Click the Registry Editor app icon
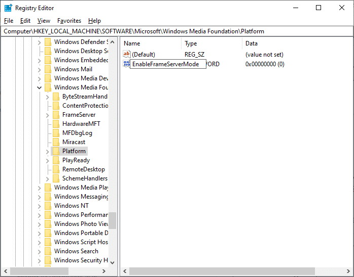 point(8,8)
